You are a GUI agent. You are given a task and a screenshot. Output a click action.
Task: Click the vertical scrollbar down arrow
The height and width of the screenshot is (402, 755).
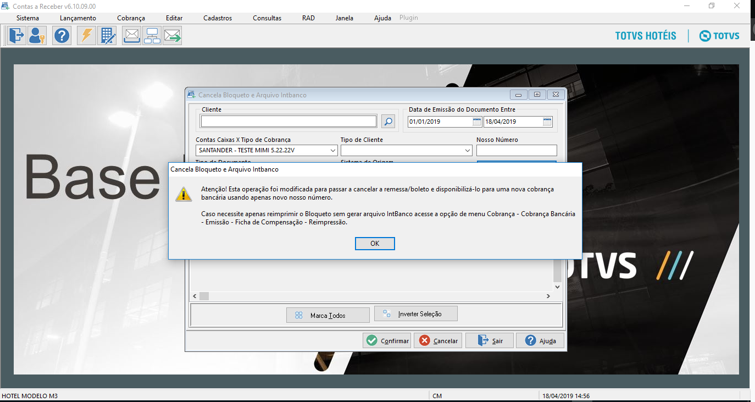point(558,287)
